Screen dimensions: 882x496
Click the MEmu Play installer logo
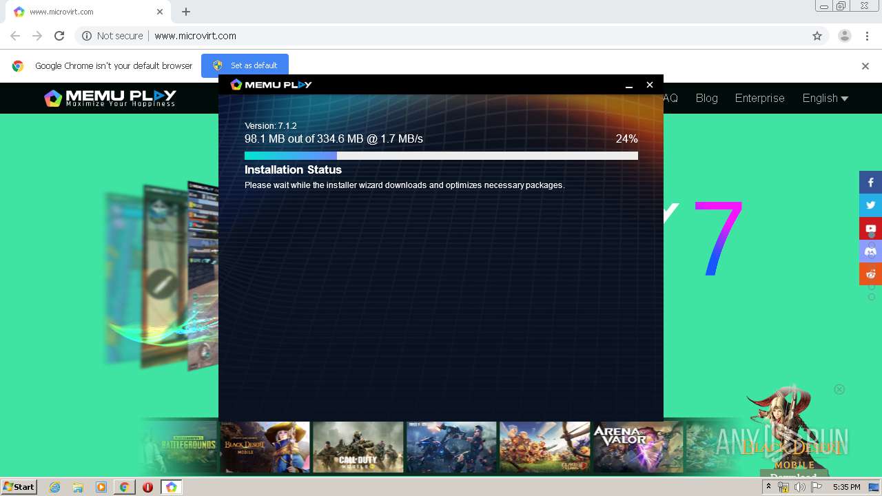click(x=271, y=84)
